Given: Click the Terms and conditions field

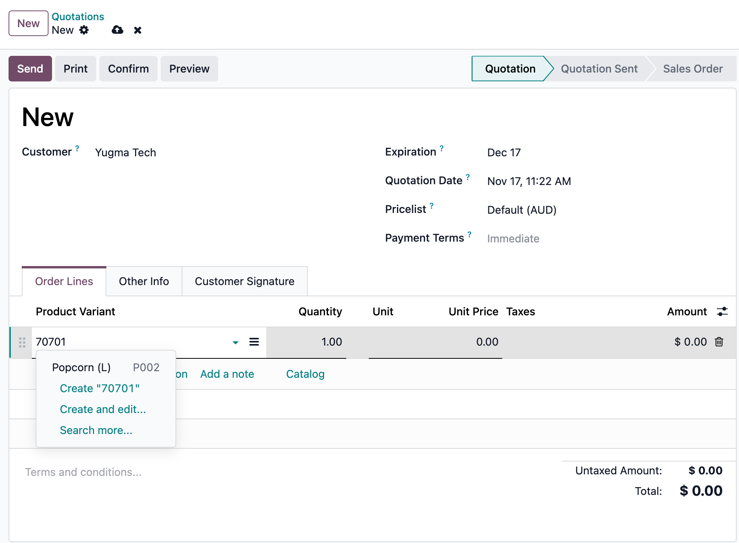Looking at the screenshot, I should click(83, 472).
